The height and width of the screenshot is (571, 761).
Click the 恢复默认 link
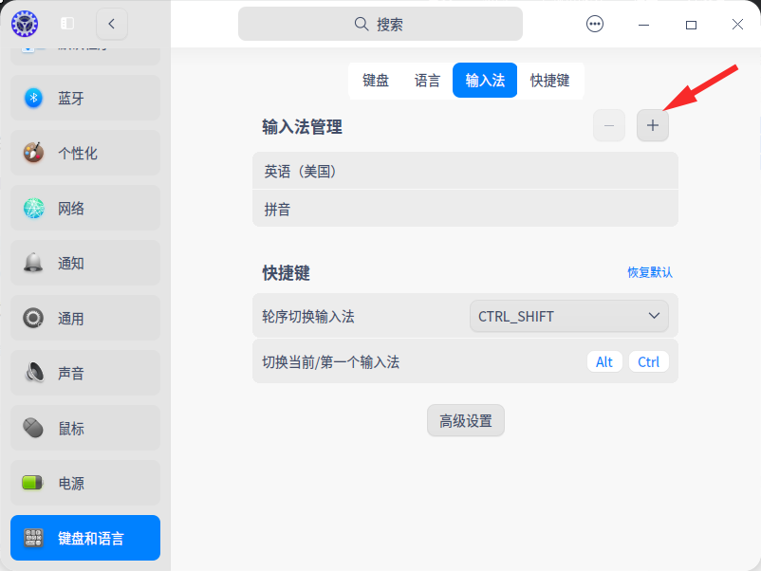pos(650,272)
